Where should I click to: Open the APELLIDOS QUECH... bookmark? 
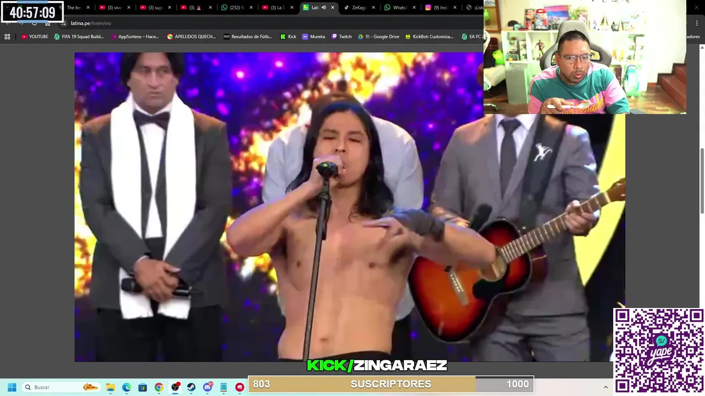coord(191,36)
